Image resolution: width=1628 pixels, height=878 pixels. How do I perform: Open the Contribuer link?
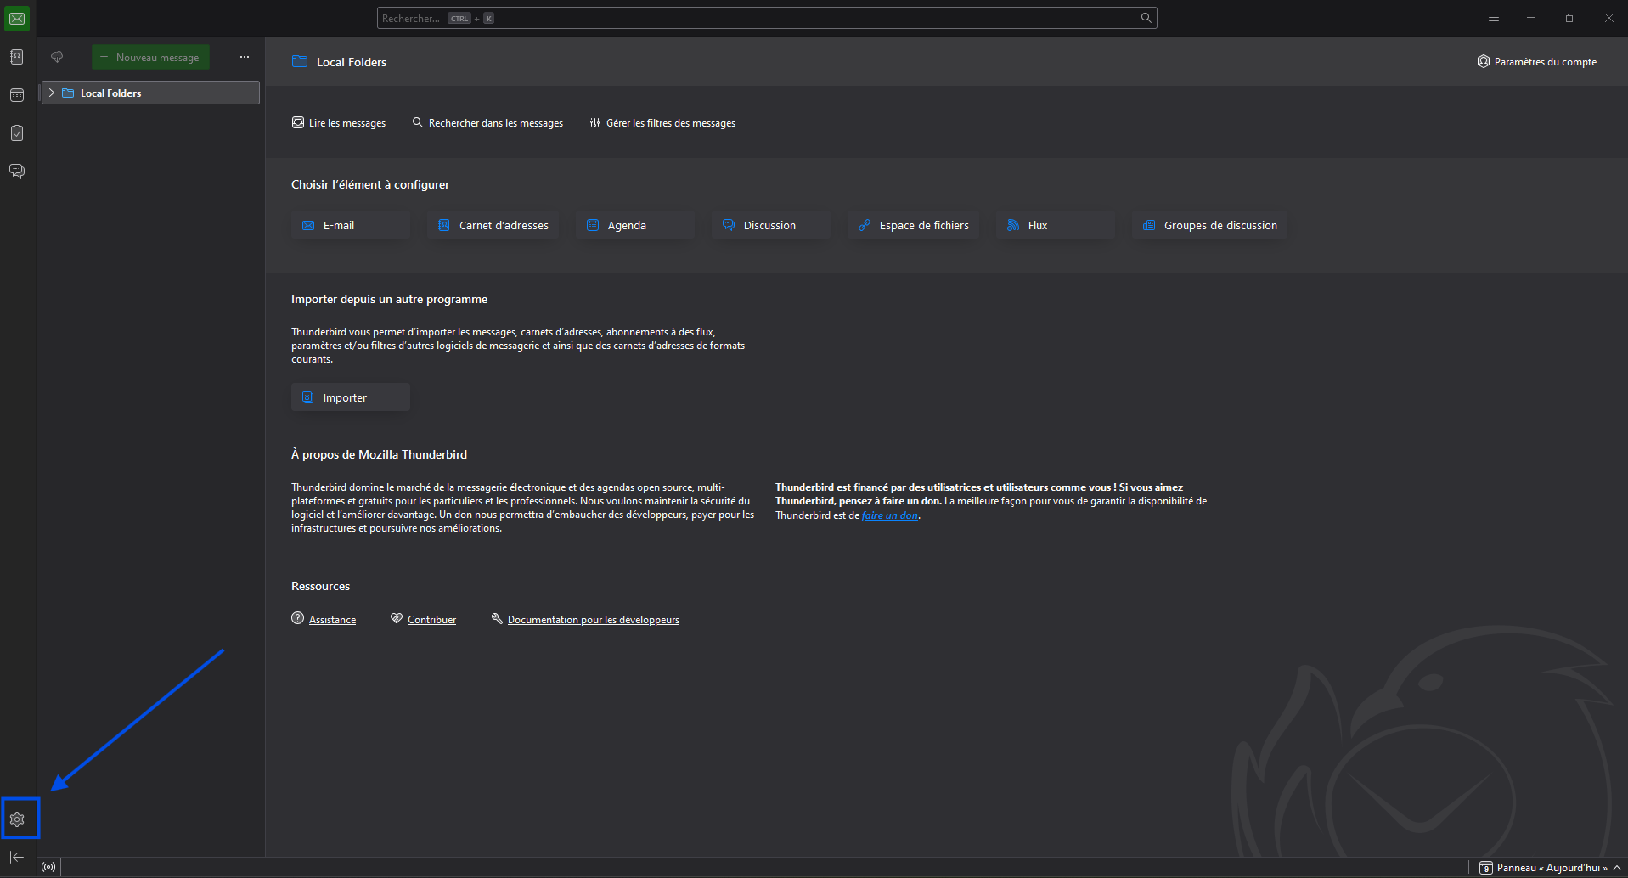[x=431, y=620]
